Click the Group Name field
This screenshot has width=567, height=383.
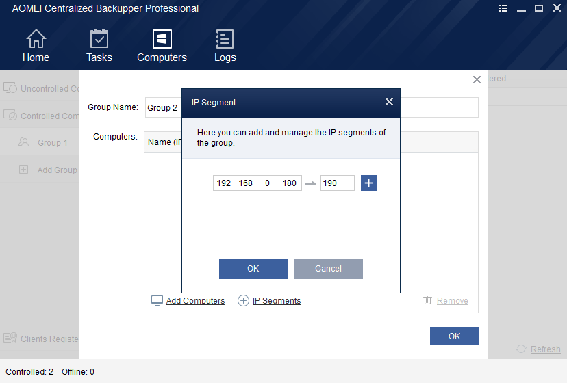click(x=312, y=107)
